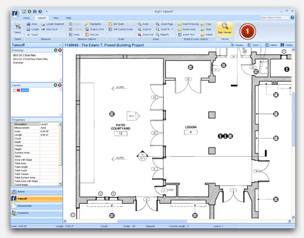This screenshot has height=238, width=304.
Task: Switch to the Takeoff ribbon tab
Action: [x=41, y=18]
